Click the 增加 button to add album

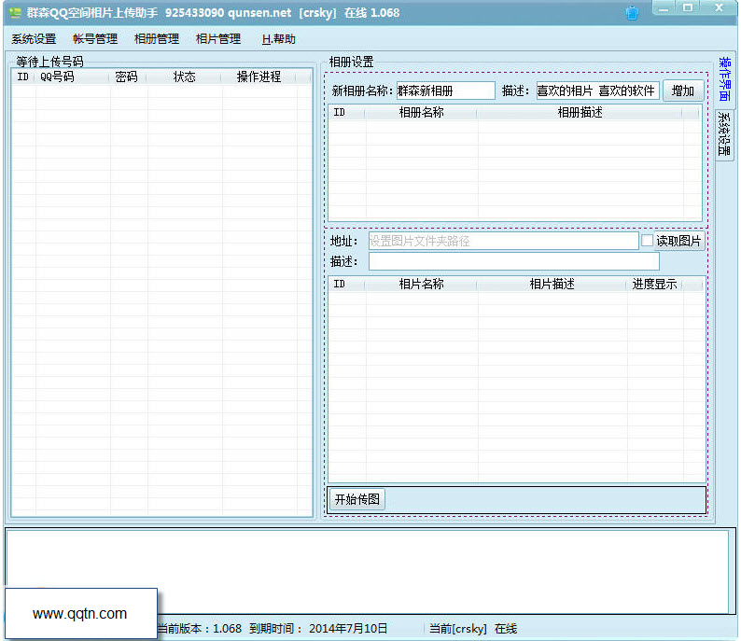tap(683, 91)
